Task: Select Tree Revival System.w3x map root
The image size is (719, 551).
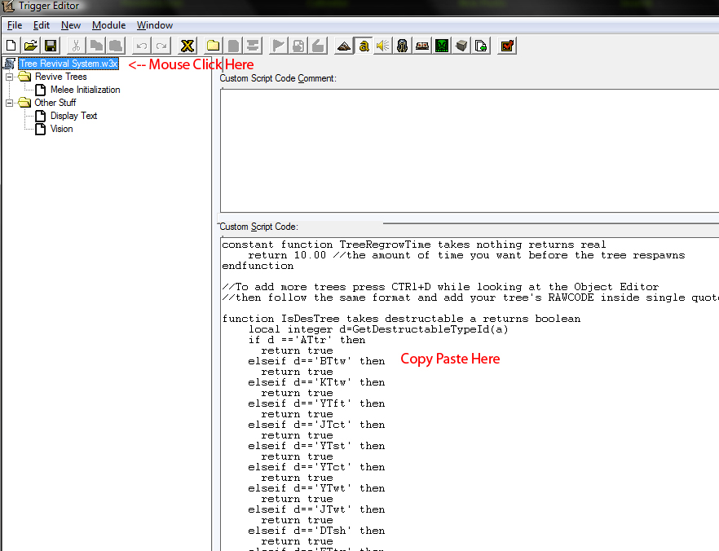Action: (x=68, y=64)
